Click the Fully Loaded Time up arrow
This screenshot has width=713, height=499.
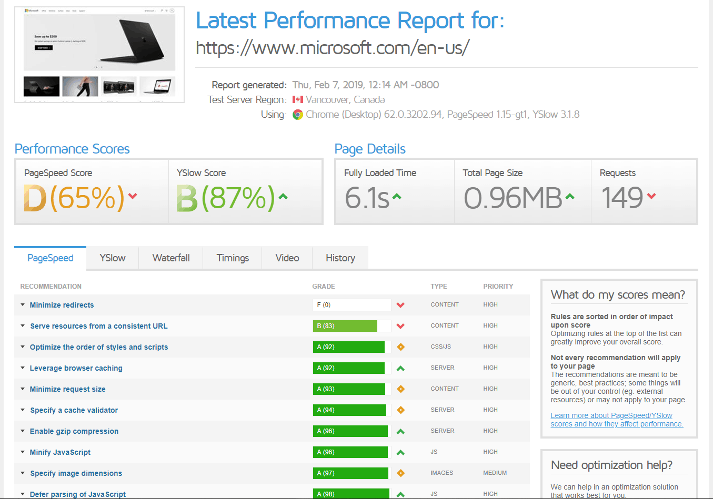pos(397,197)
